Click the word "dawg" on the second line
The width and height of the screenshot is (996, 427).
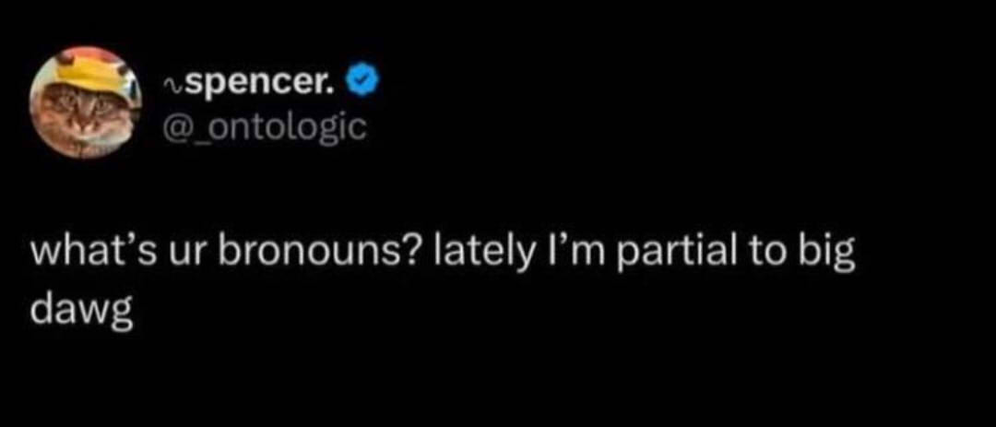coord(81,310)
